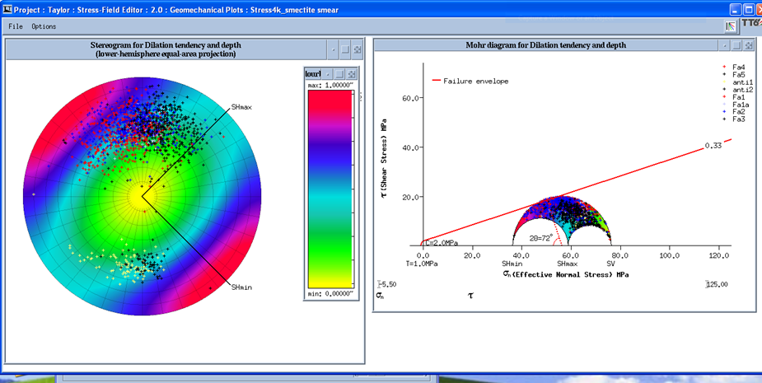Click the τ symbol below the Mohr plot
762x383 pixels.
coord(470,295)
